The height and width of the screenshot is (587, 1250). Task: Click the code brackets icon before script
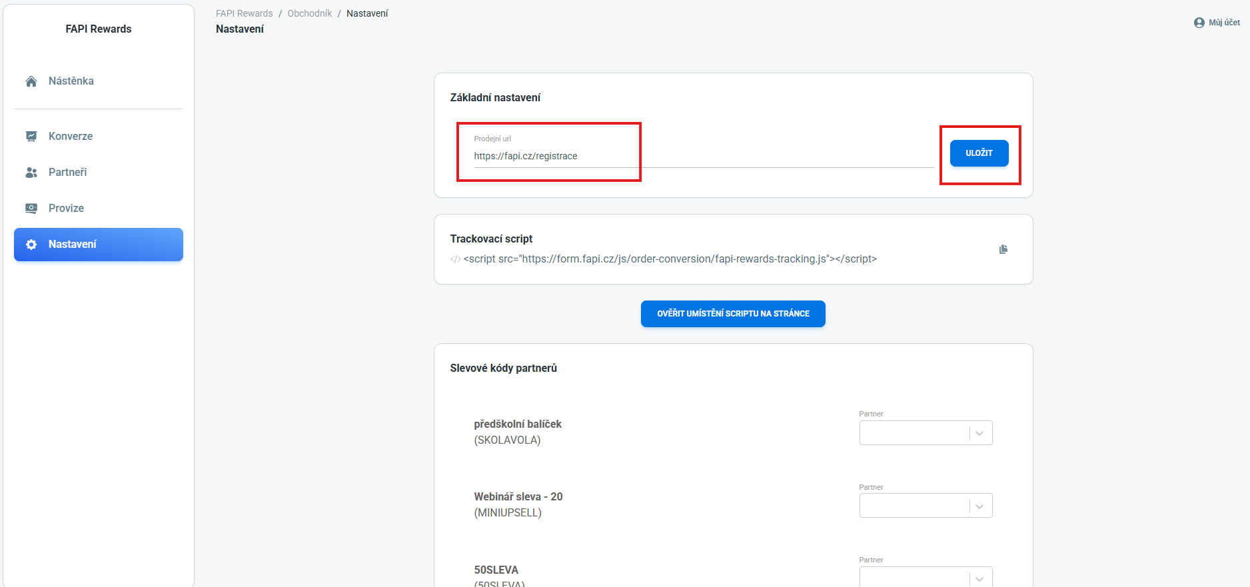455,259
